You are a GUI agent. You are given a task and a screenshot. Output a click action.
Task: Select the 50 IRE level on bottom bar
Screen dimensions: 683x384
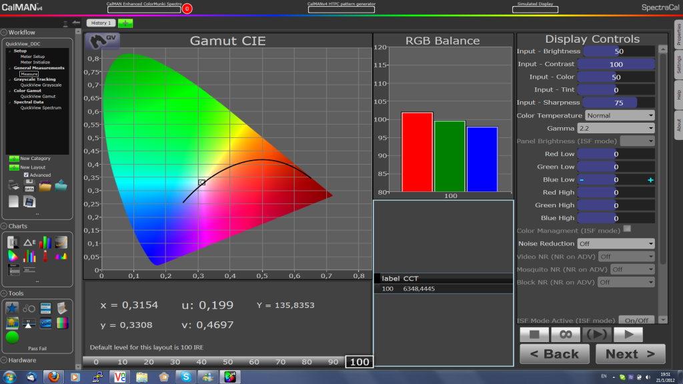(x=227, y=361)
